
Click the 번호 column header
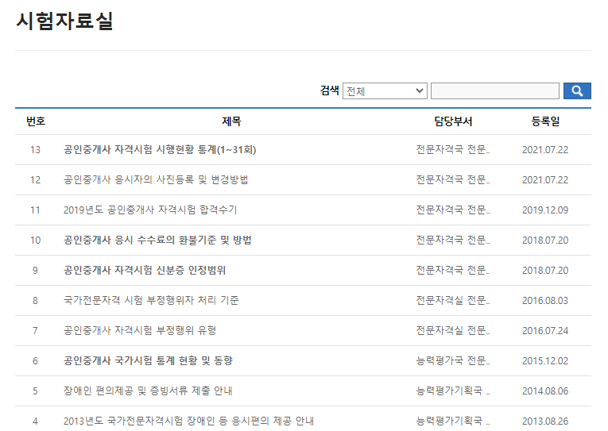(36, 121)
